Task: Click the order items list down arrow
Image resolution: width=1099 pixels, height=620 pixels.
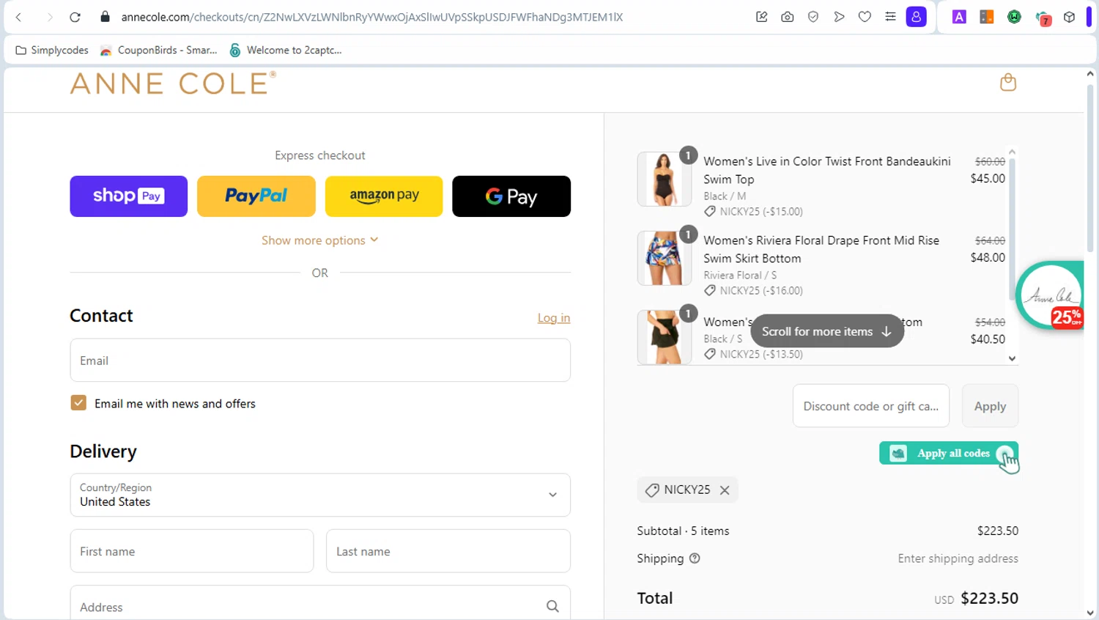Action: coord(1013,358)
